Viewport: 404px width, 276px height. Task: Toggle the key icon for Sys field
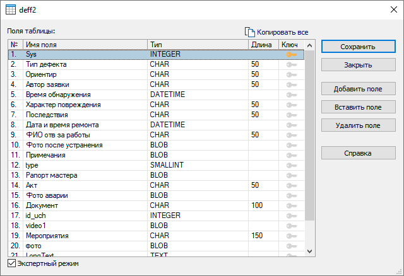coord(292,55)
